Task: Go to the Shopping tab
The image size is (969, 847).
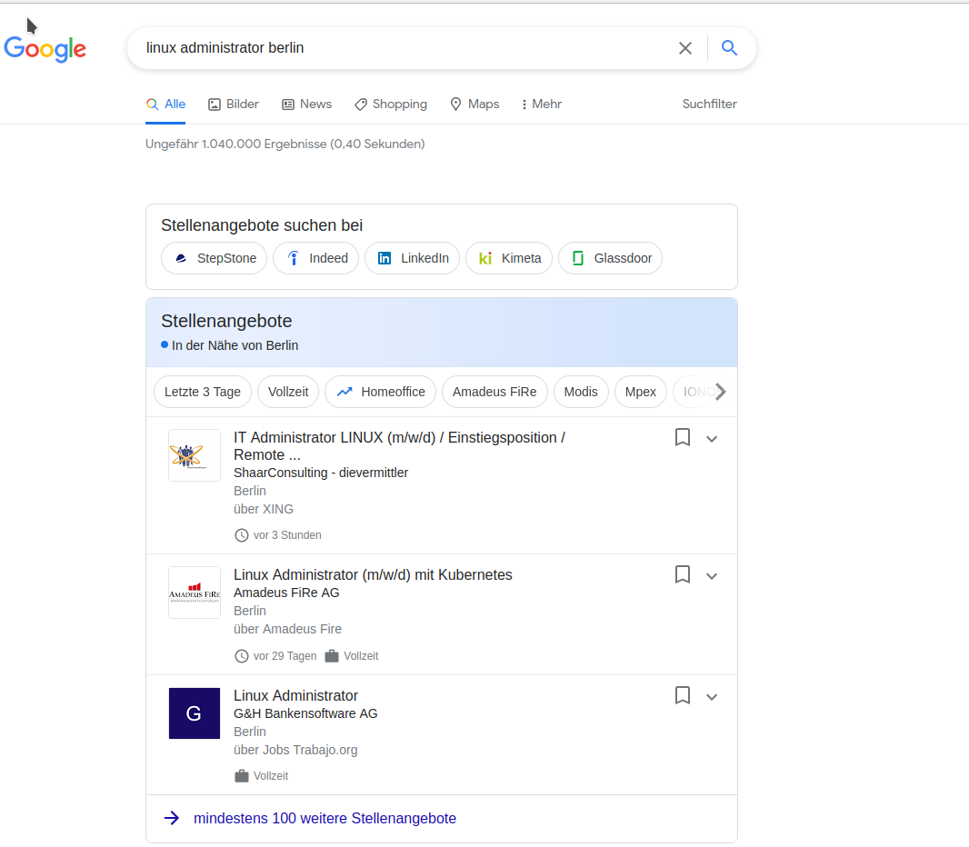Action: (x=391, y=104)
